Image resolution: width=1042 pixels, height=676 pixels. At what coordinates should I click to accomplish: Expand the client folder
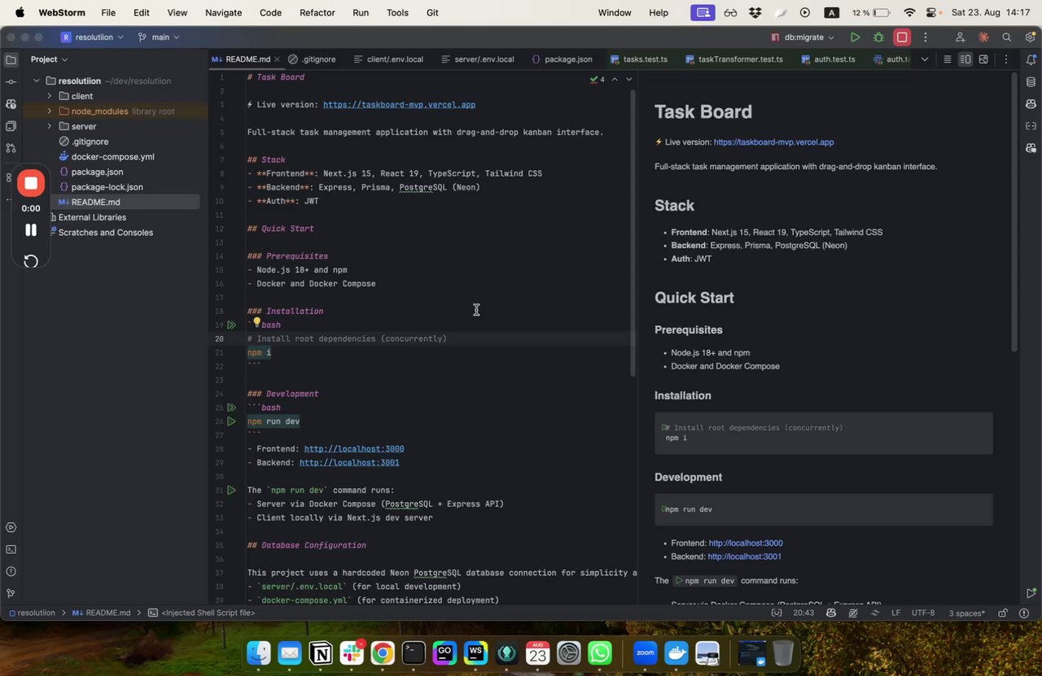[x=50, y=96]
